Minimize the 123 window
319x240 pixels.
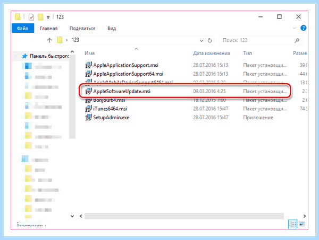(261, 17)
